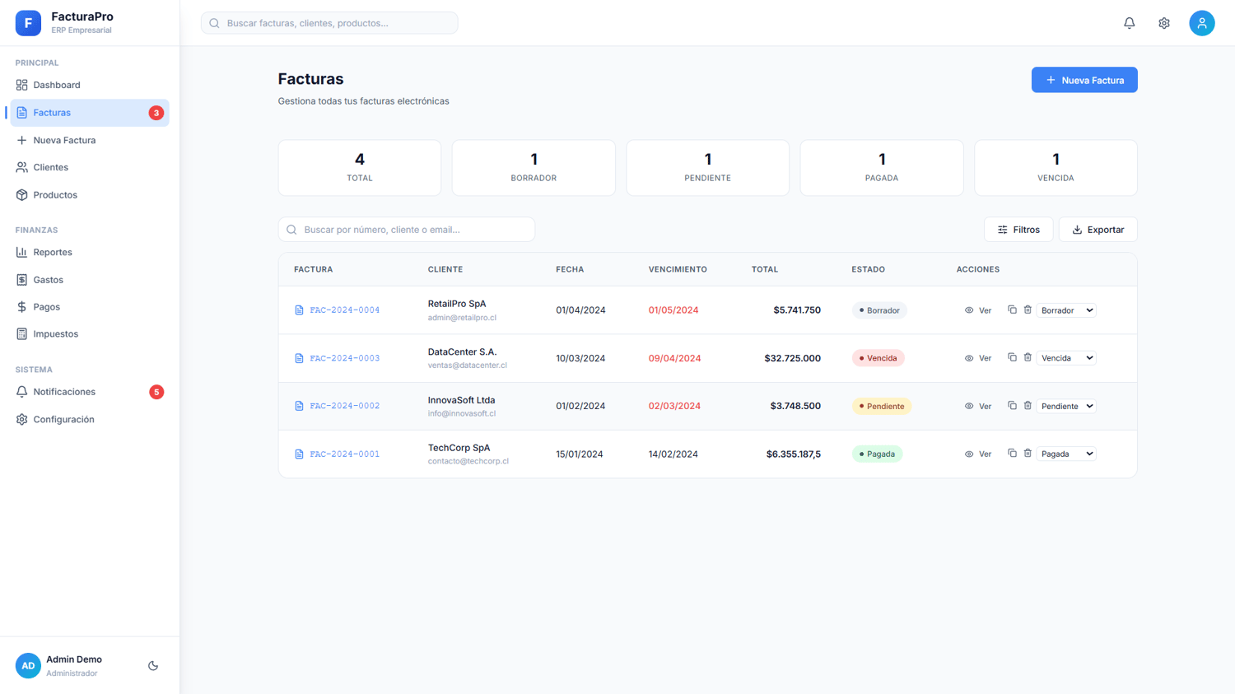The height and width of the screenshot is (694, 1235).
Task: Delete invoice FAC-2024-0004 trash icon
Action: tap(1028, 310)
